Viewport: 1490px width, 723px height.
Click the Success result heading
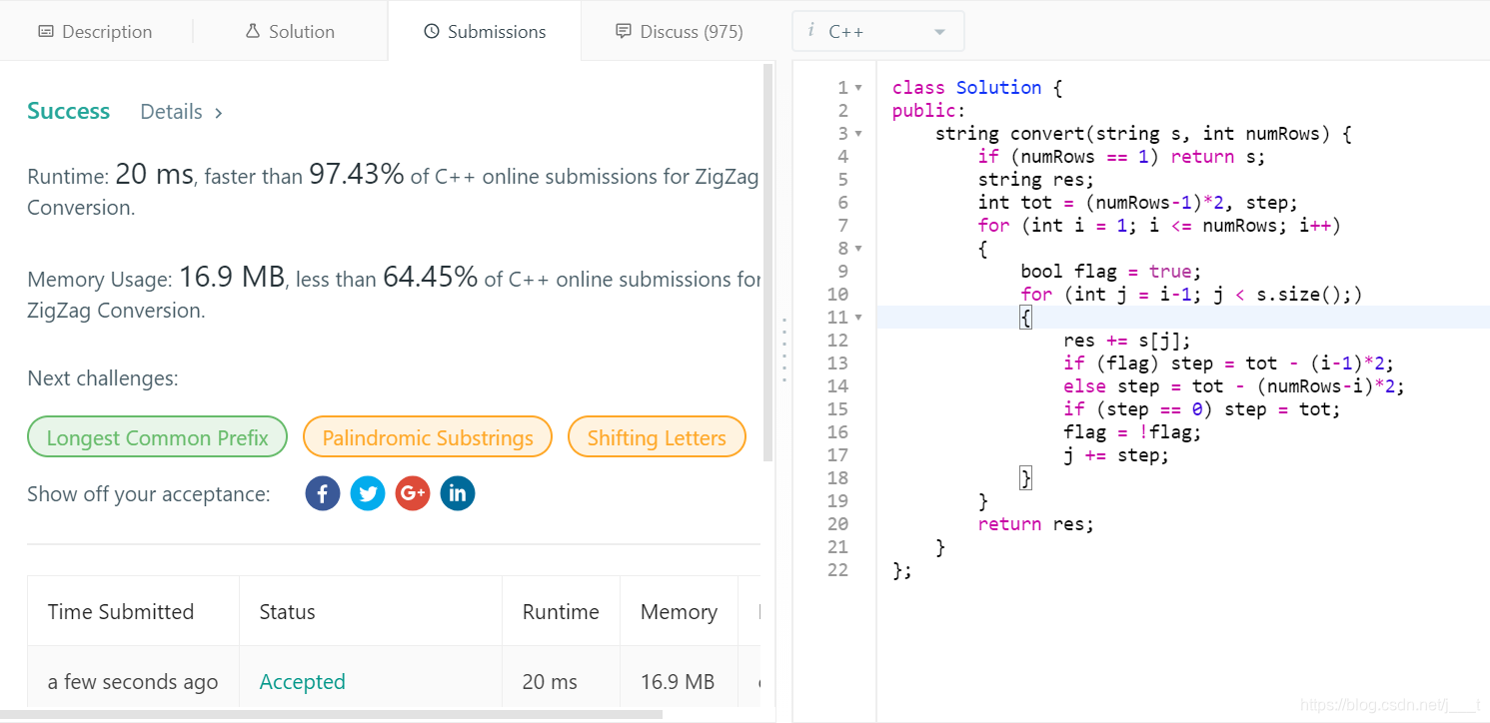click(x=68, y=111)
